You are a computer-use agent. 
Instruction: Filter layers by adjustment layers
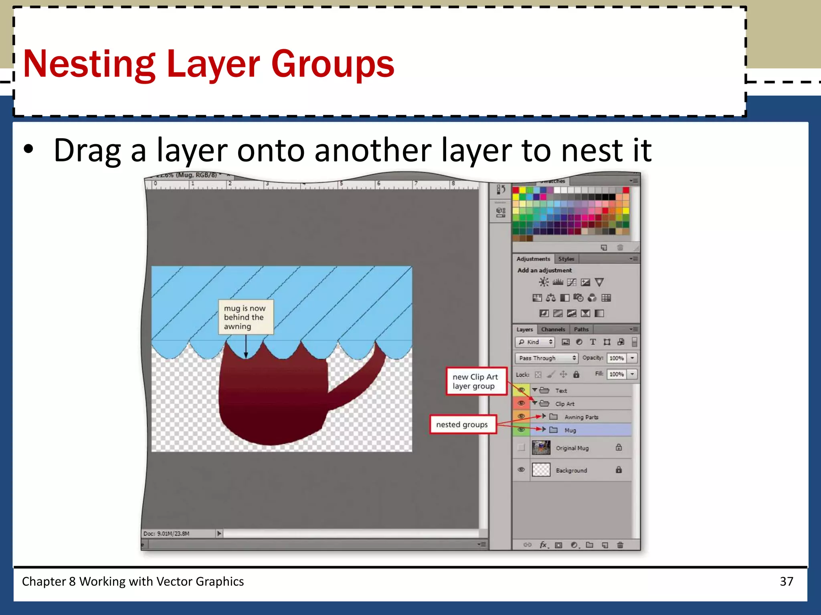[x=579, y=342]
